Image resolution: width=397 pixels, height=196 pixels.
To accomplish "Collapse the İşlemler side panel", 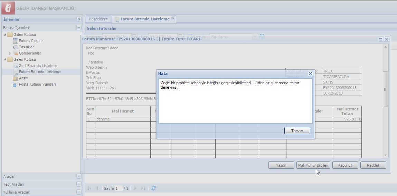I will click(x=79, y=19).
